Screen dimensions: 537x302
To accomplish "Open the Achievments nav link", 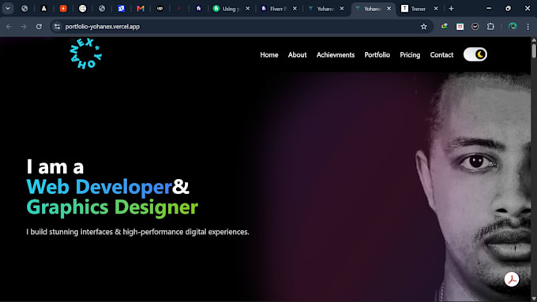I will click(x=336, y=54).
